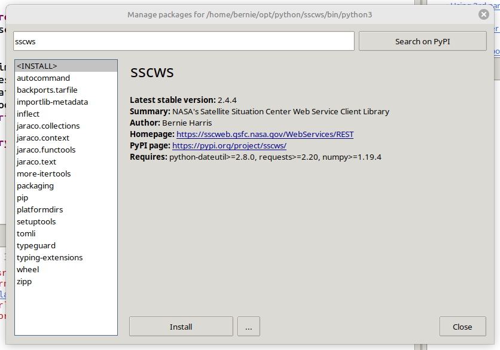The image size is (500, 350).
Task: Click the package search field containing sscws
Action: [x=184, y=41]
